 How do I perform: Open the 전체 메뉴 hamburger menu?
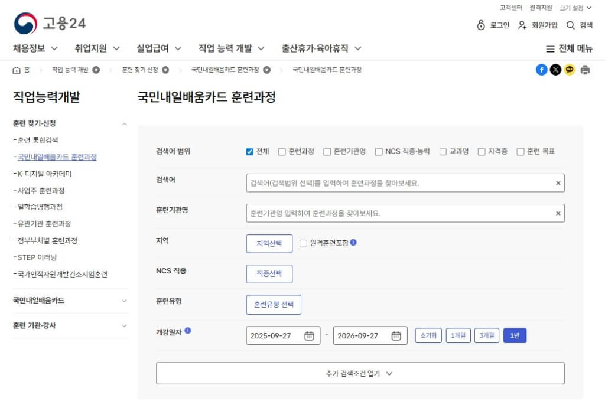569,48
